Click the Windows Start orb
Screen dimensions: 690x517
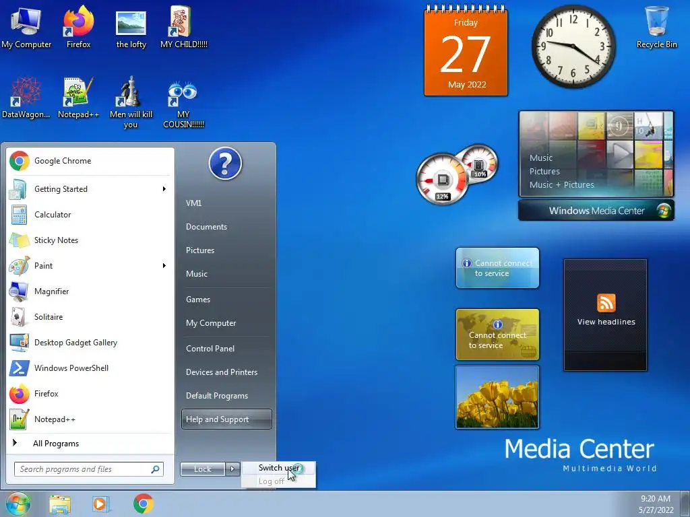pos(18,504)
